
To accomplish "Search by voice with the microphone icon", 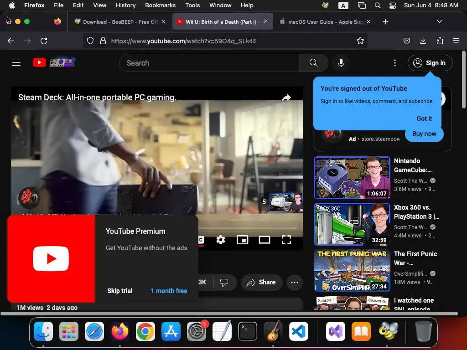I will [341, 63].
